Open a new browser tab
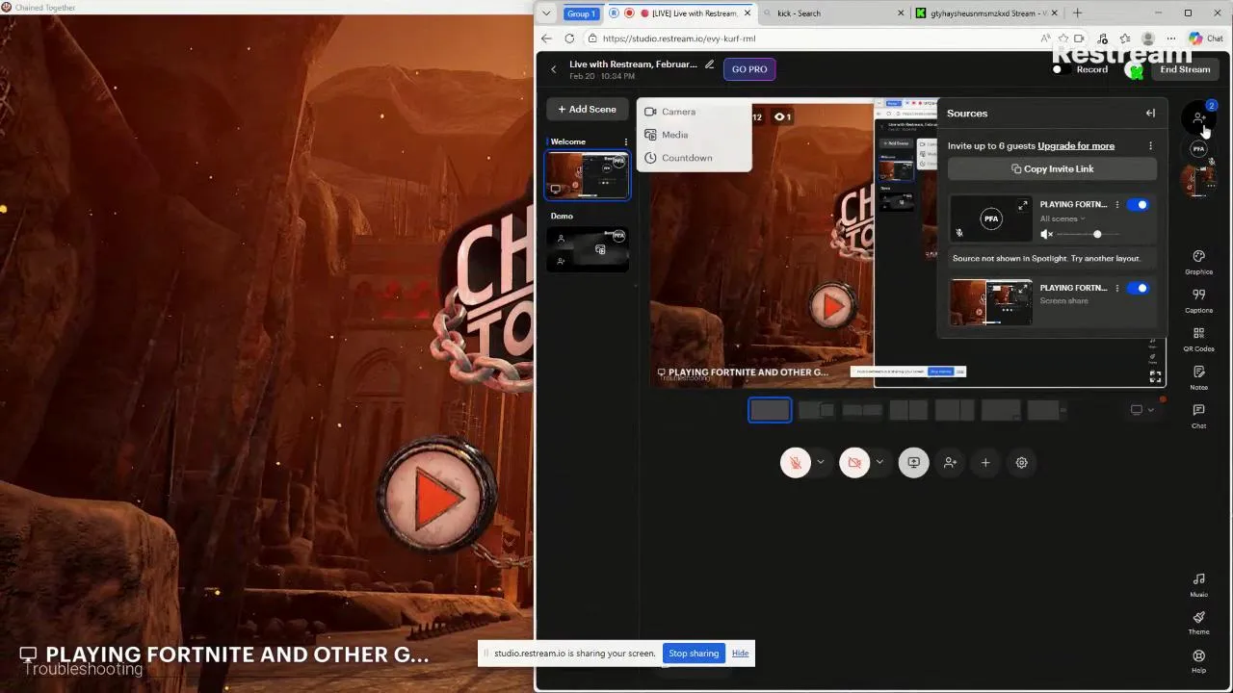The width and height of the screenshot is (1233, 693). [x=1077, y=13]
